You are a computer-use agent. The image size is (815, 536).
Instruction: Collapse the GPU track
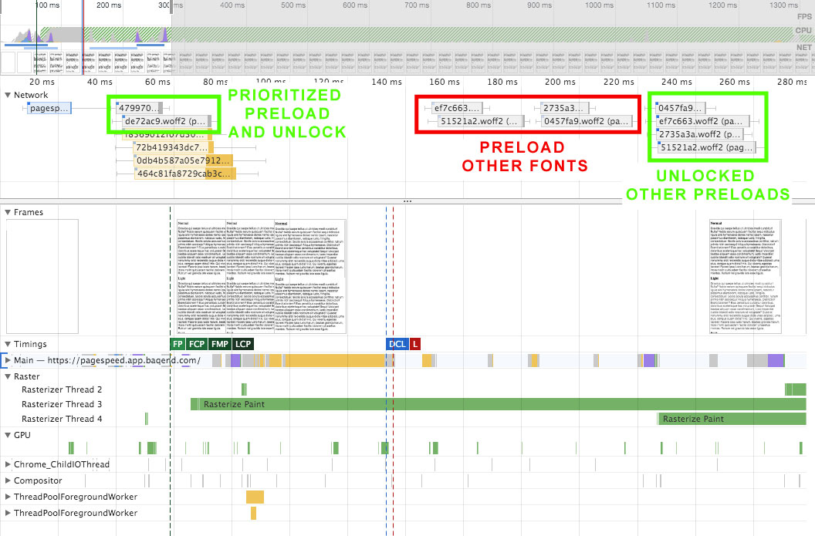(x=8, y=435)
